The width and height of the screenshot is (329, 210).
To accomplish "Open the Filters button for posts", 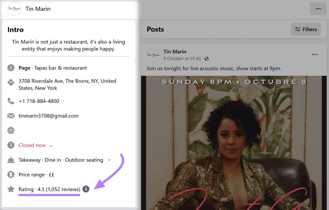I will (x=306, y=29).
